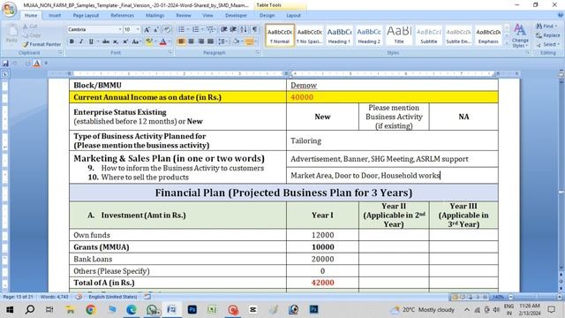
Task: Open the Table Tools Design tab
Action: point(267,15)
